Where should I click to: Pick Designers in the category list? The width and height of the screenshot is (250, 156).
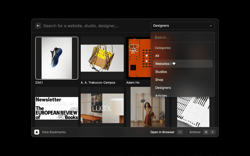tap(163, 88)
